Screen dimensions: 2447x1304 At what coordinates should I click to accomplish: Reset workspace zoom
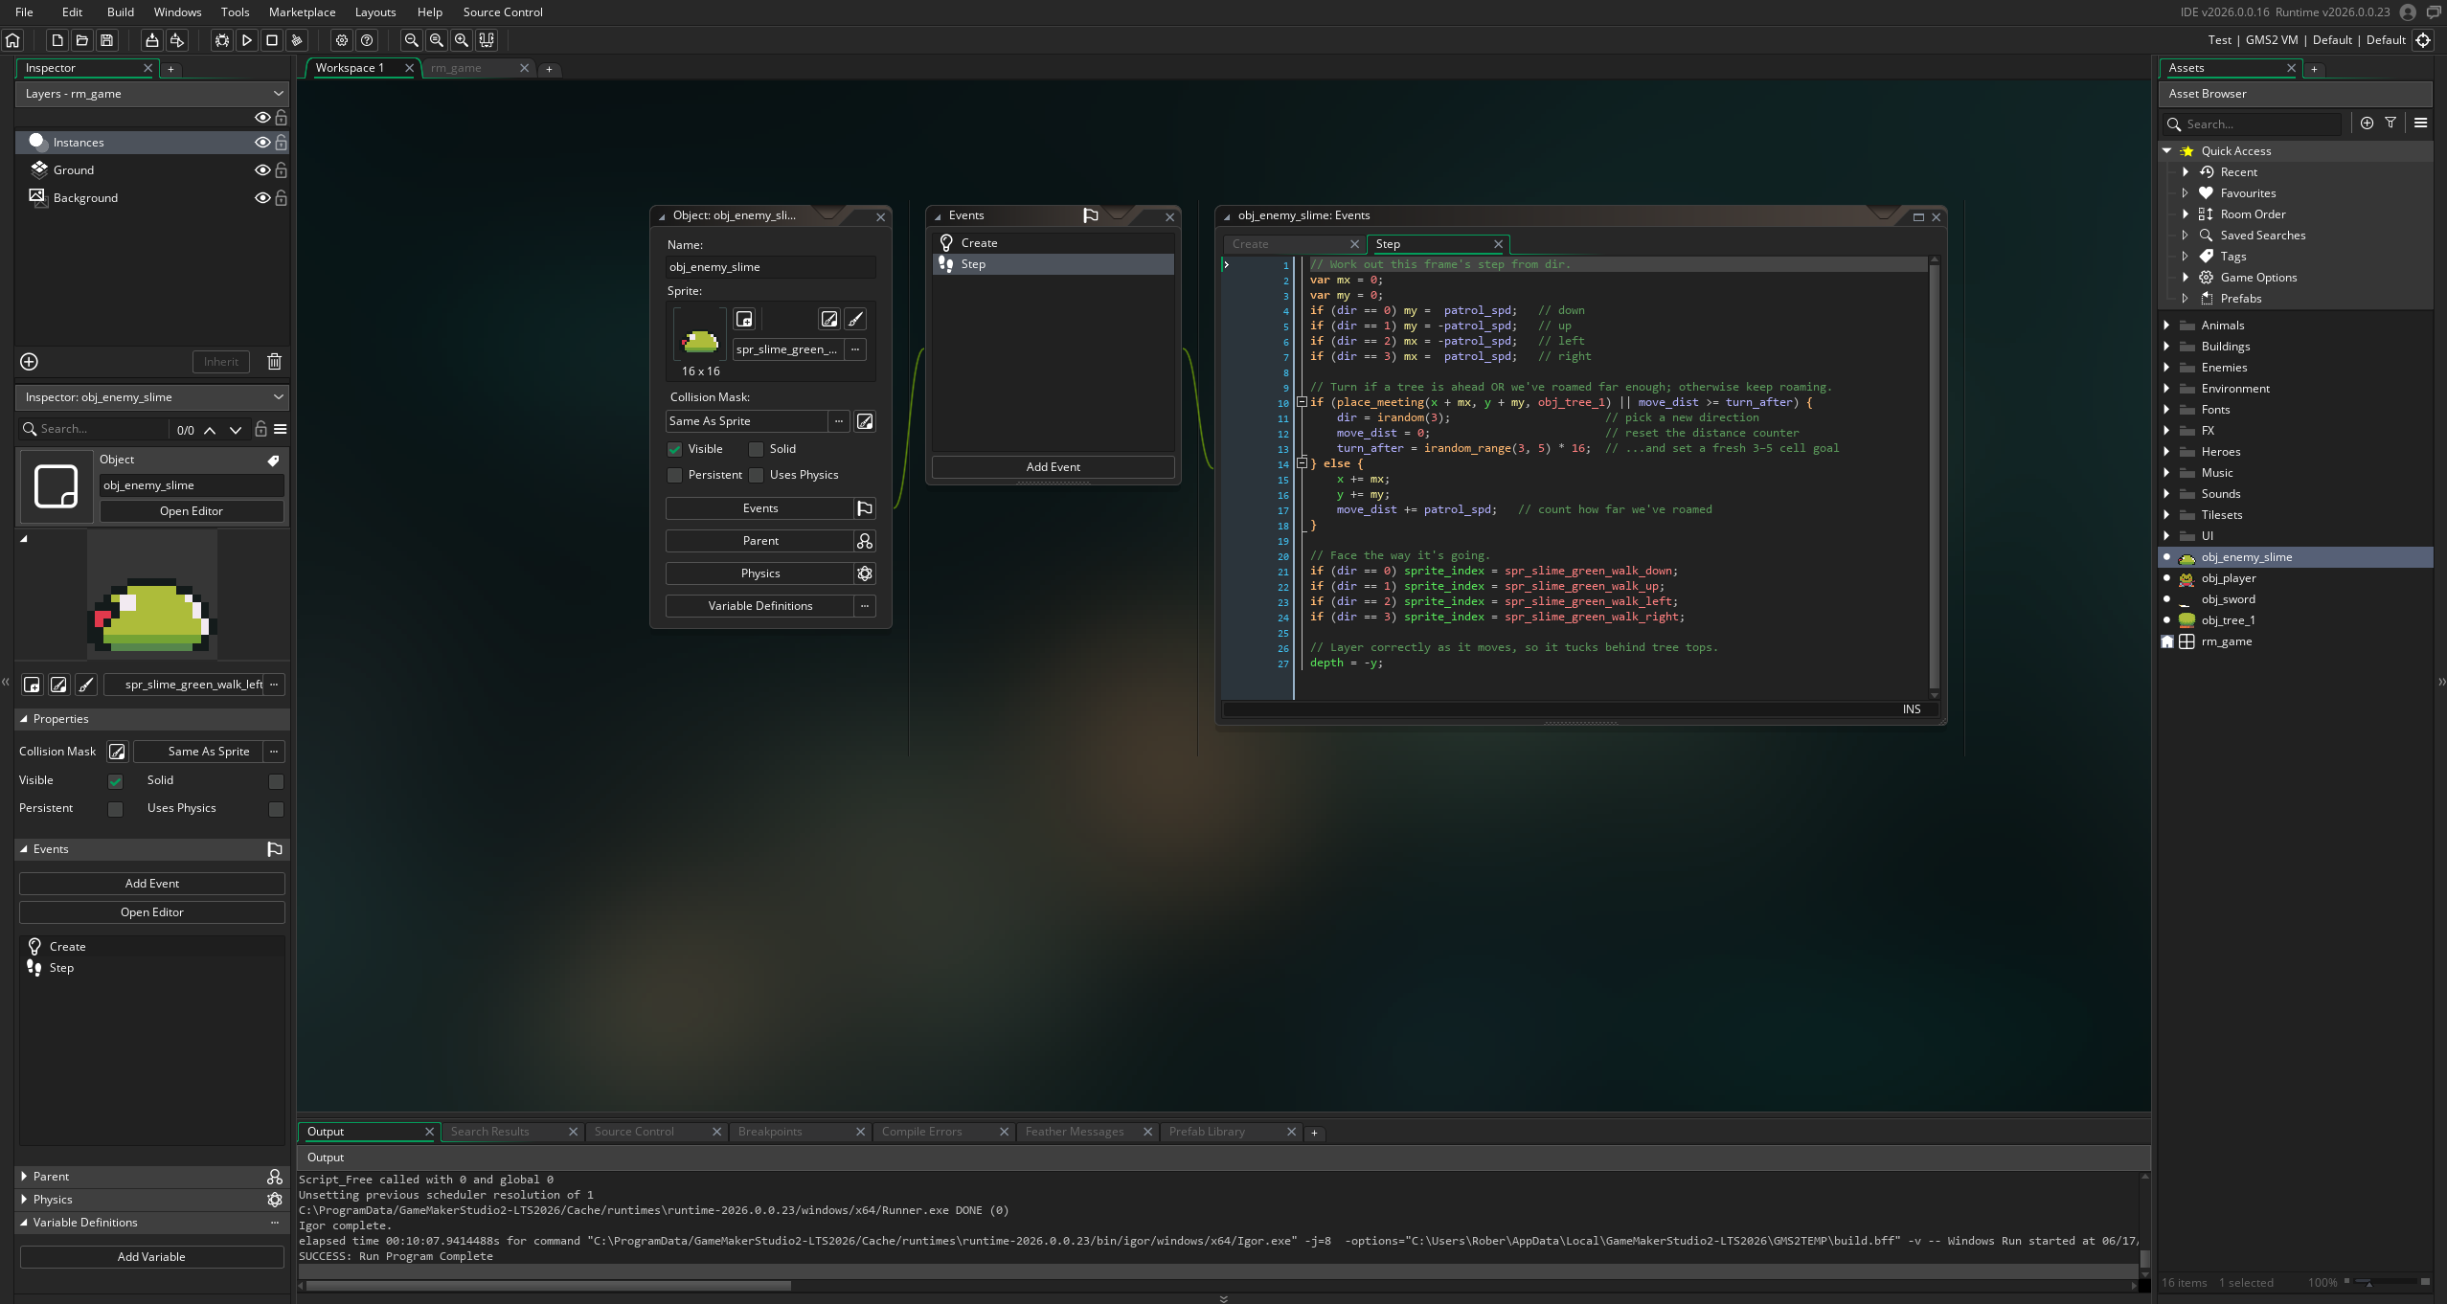[437, 40]
